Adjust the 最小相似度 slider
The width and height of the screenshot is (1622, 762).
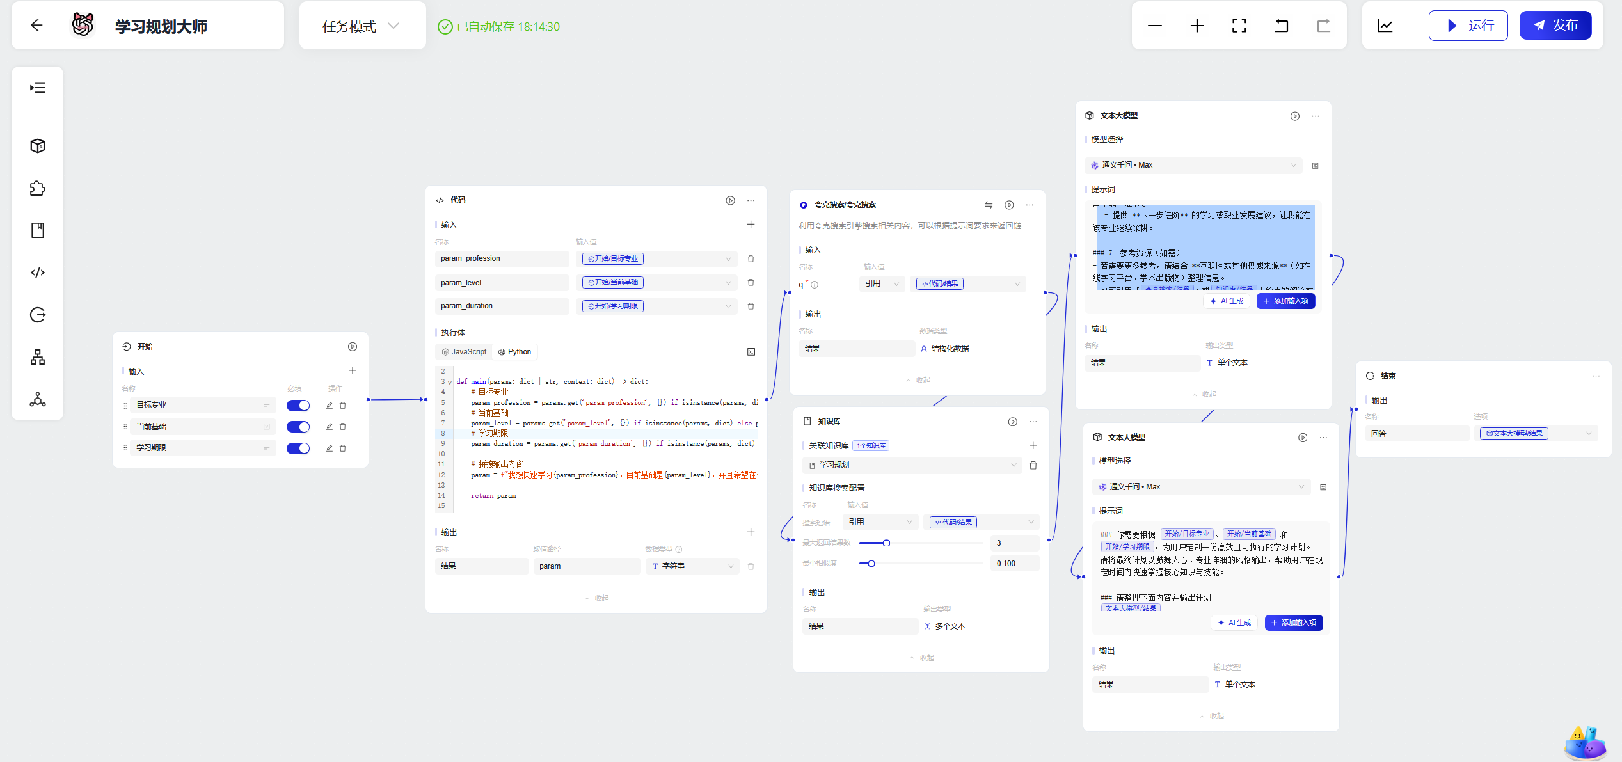[871, 564]
